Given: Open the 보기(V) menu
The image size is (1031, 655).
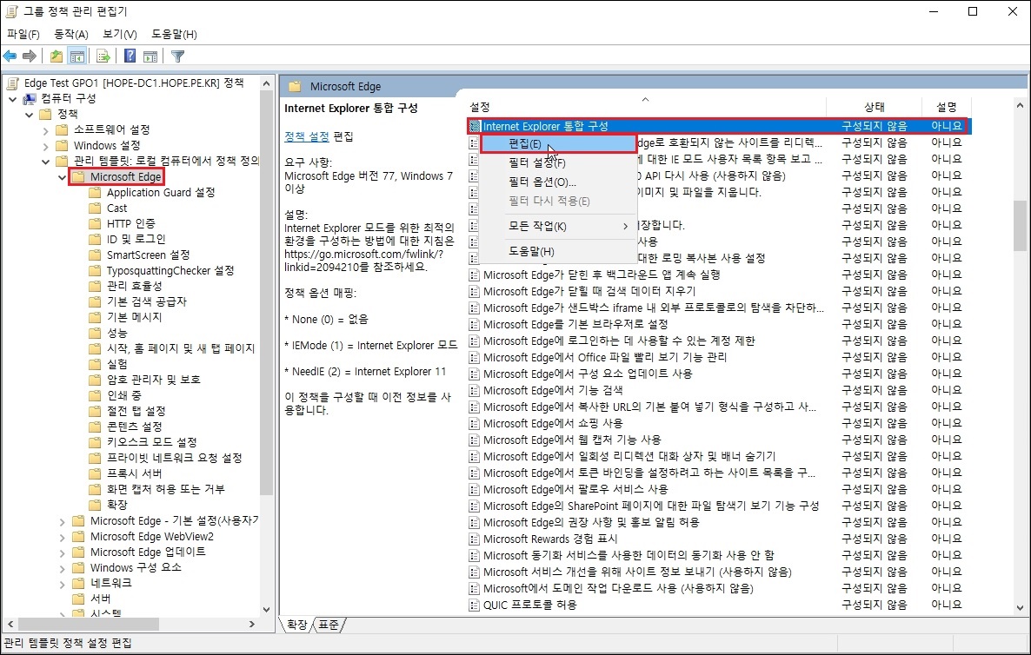Looking at the screenshot, I should click(120, 34).
